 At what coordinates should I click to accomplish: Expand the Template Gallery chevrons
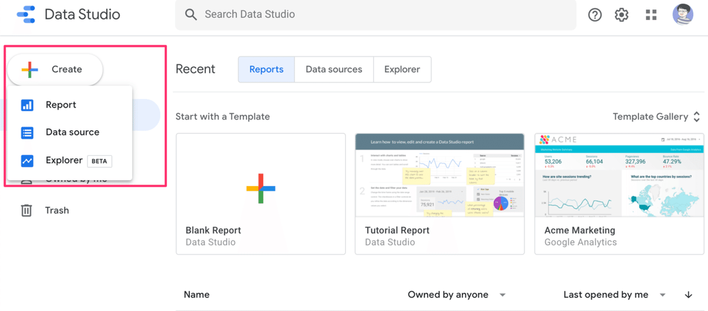(x=697, y=117)
